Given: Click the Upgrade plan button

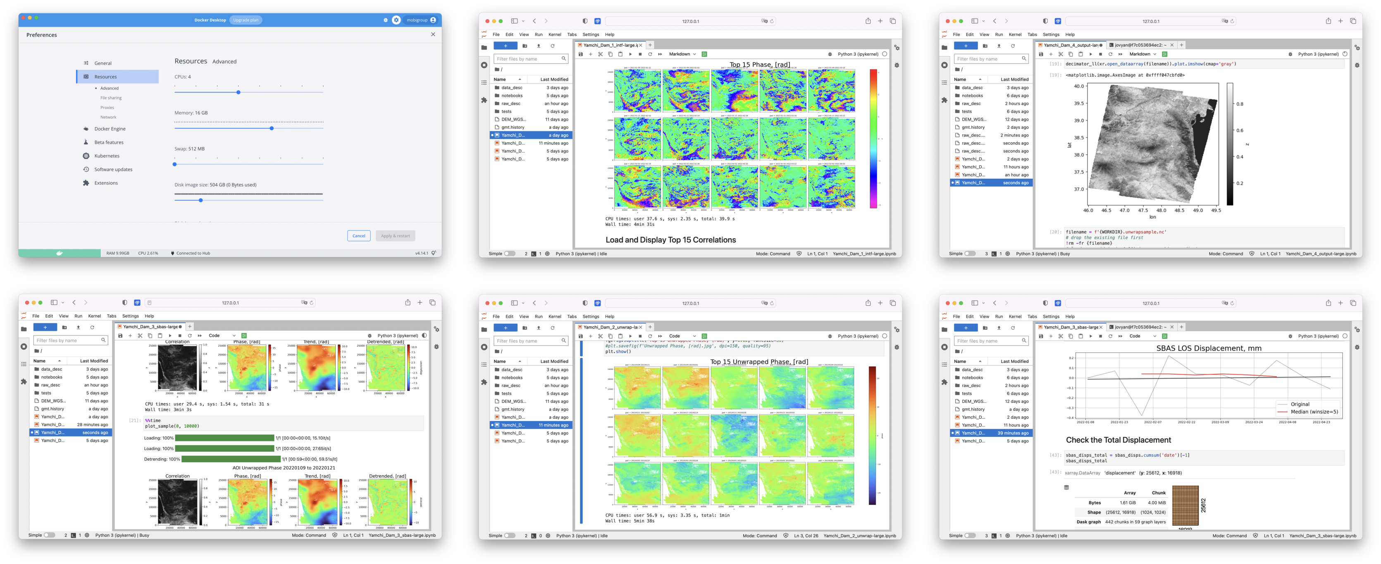Looking at the screenshot, I should (x=246, y=20).
